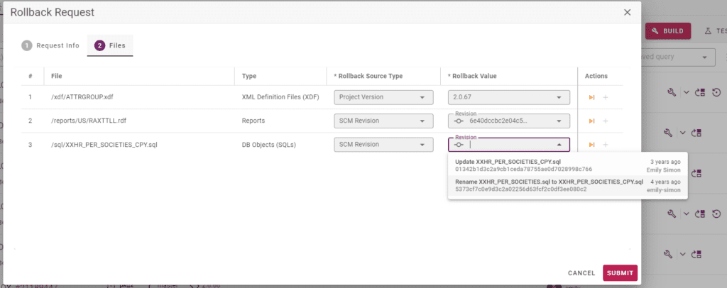This screenshot has height=288, width=727.
Task: Cancel the rollback request
Action: click(581, 273)
